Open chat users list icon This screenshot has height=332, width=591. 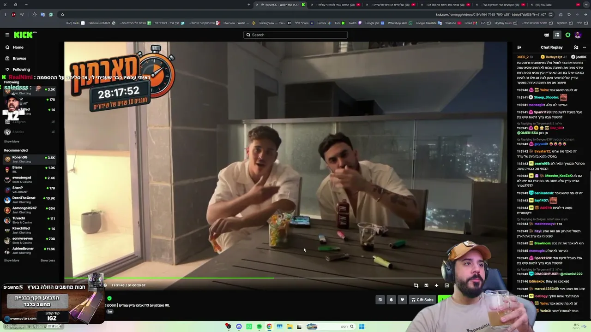pos(576,47)
